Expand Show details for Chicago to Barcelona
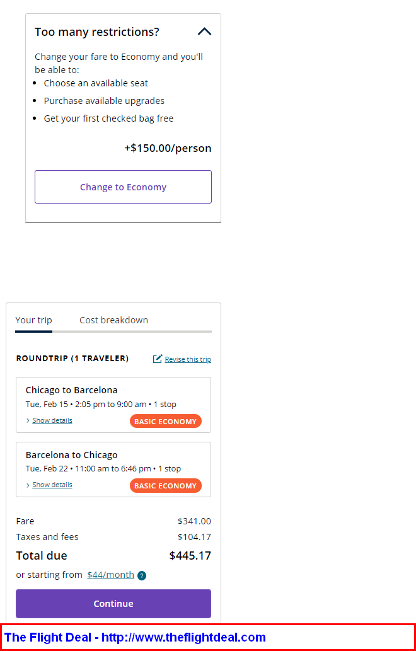 pos(52,420)
